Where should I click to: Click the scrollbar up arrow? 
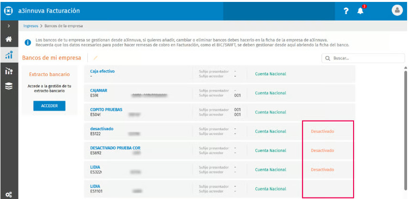pyautogui.click(x=406, y=67)
